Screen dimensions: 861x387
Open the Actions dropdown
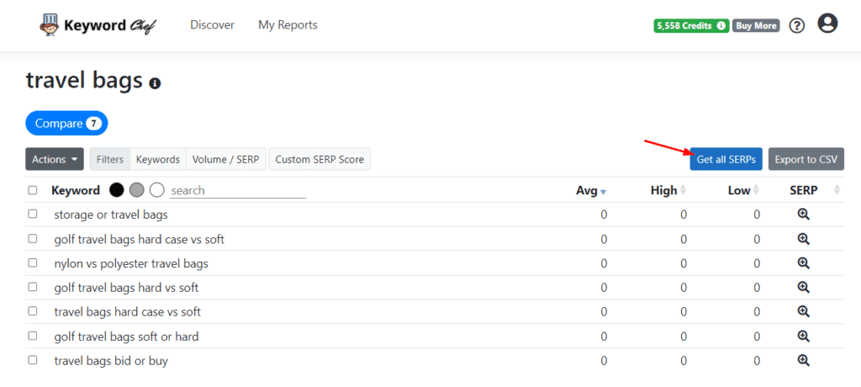point(55,159)
